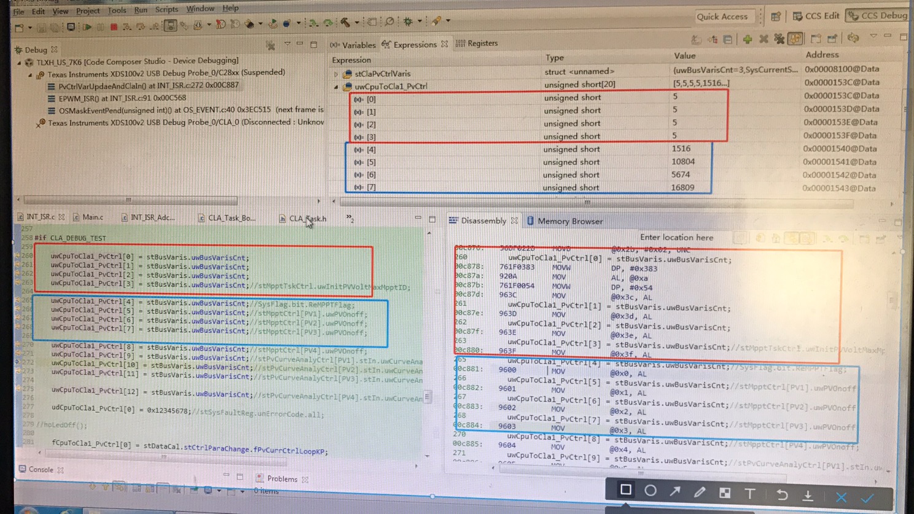The height and width of the screenshot is (514, 914).
Task: Remove the selected expression with the X icon
Action: [764, 38]
